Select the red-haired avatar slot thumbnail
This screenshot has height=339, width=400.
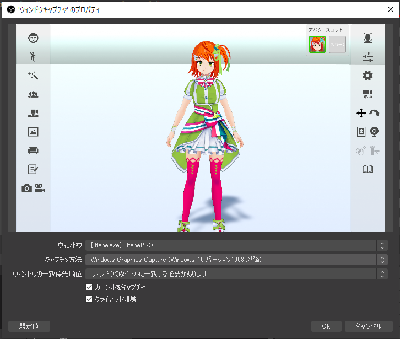[x=317, y=45]
